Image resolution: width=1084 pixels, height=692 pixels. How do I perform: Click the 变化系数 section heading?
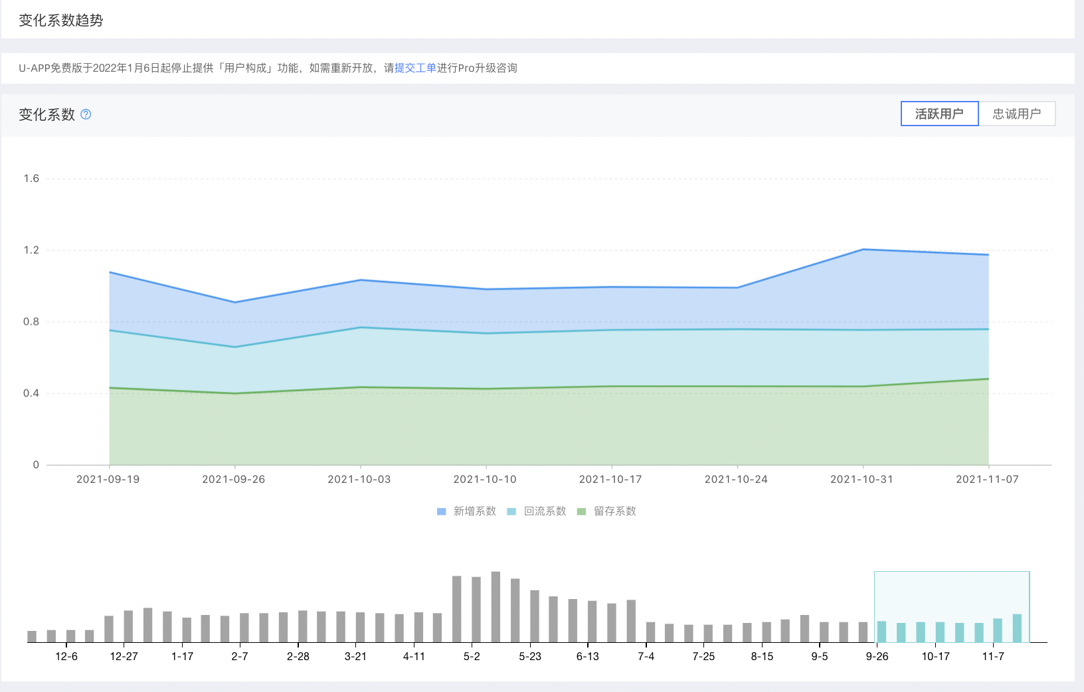[46, 114]
